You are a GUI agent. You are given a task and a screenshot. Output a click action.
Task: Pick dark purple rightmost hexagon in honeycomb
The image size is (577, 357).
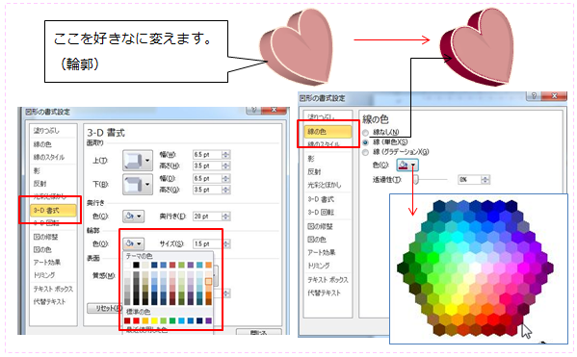point(547,268)
